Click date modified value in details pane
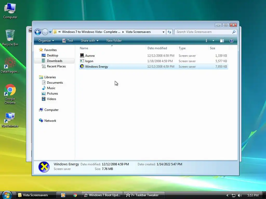Viewport: 266px width, 199px height. pyautogui.click(x=115, y=164)
